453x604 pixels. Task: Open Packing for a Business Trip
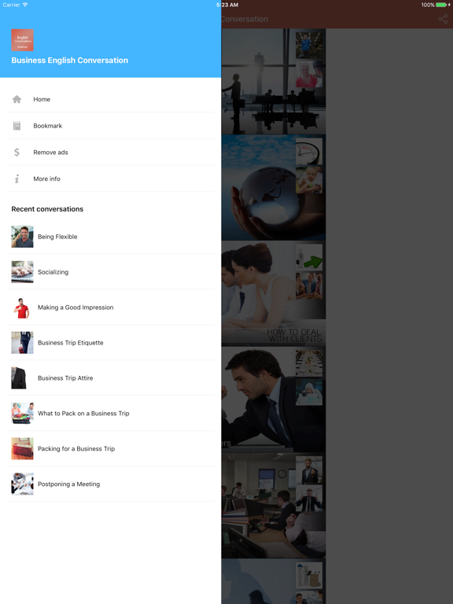pos(111,448)
